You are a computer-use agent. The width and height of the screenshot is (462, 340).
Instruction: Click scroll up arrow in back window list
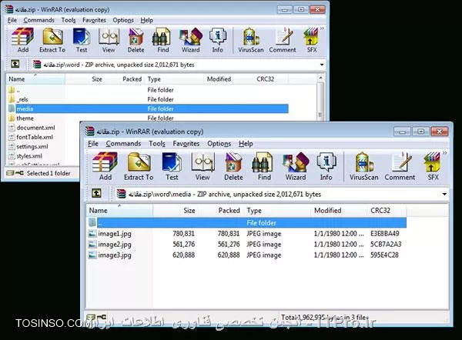(x=321, y=78)
